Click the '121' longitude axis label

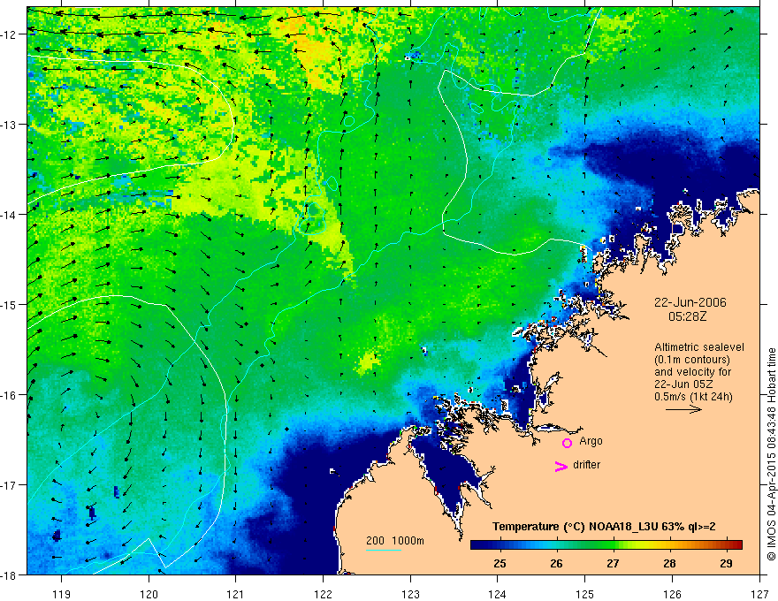pyautogui.click(x=236, y=594)
